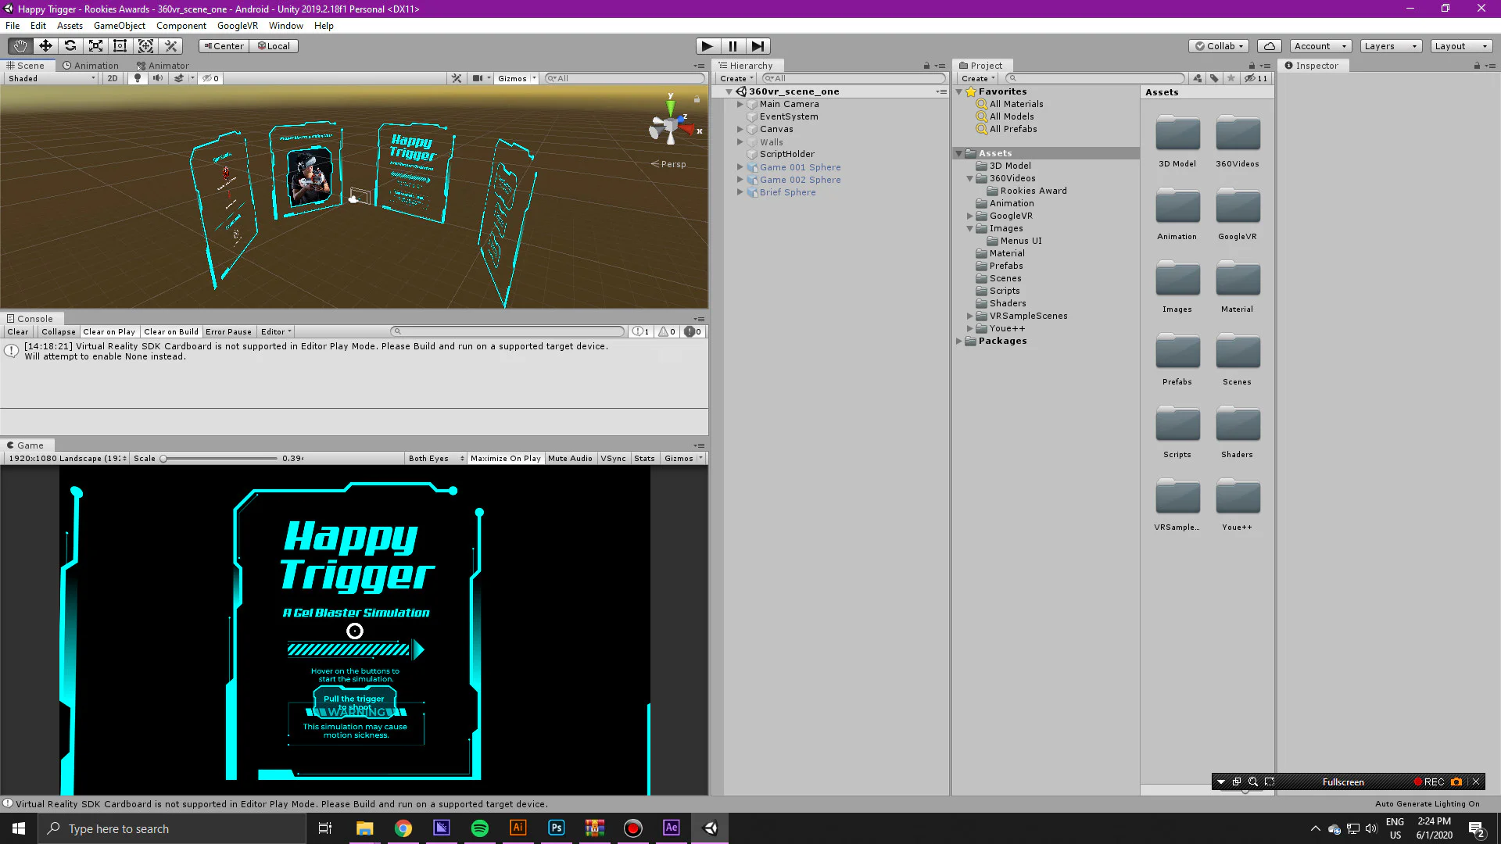Select the Rotate tool

coord(70,46)
